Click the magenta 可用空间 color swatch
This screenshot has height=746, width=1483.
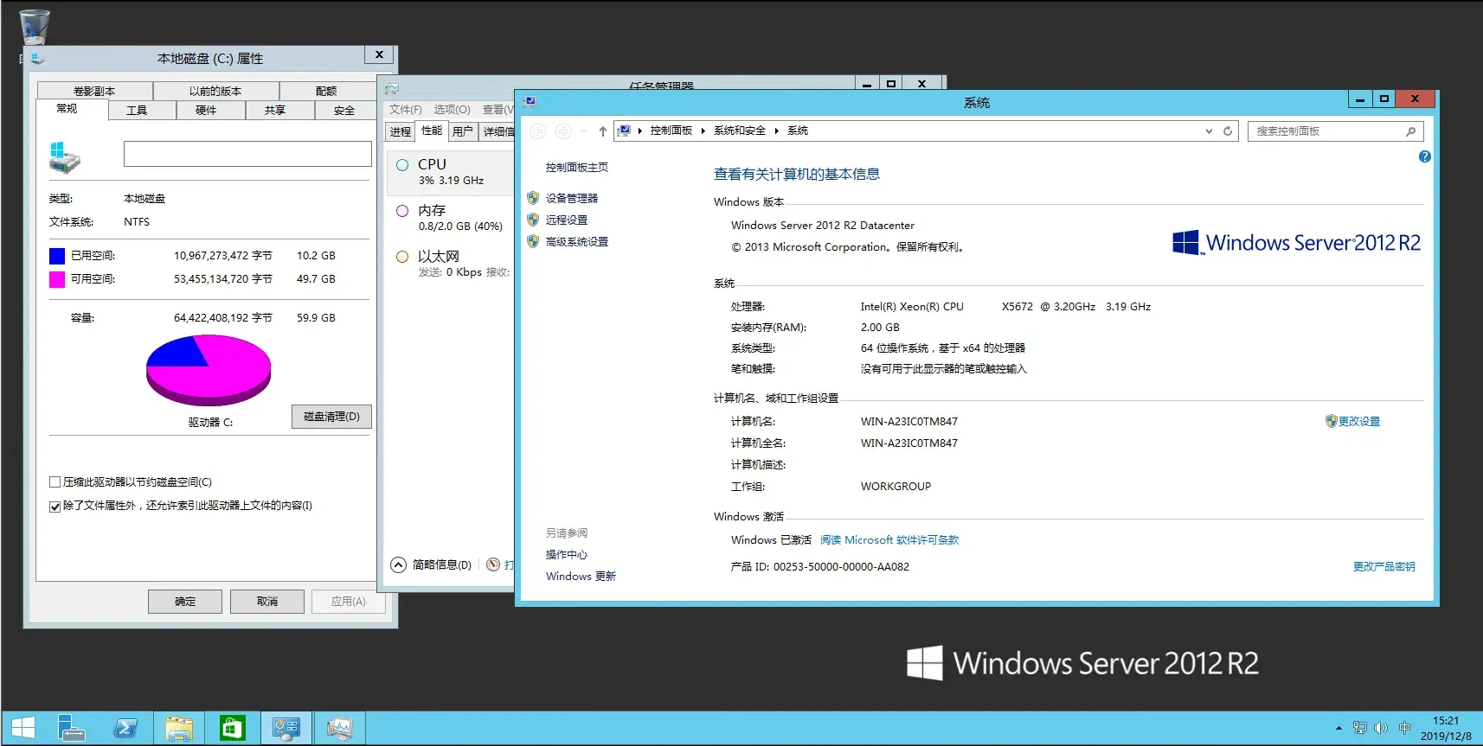(x=57, y=279)
